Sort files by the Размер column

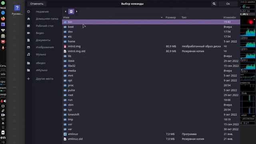170,17
